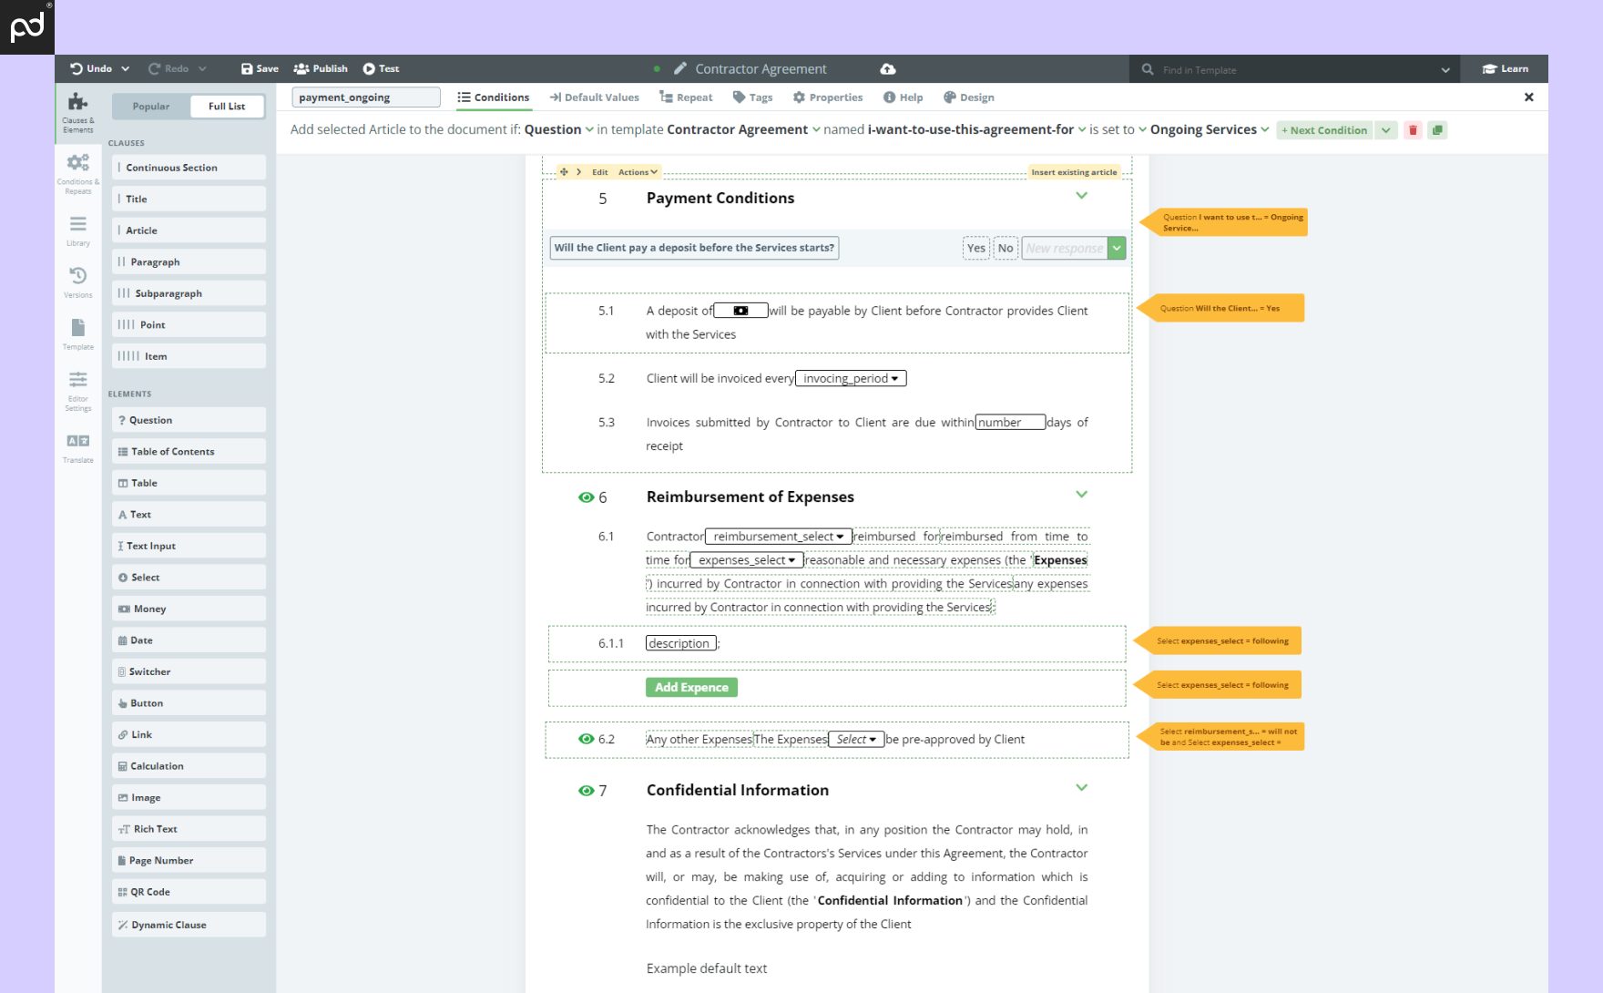The image size is (1603, 993).
Task: Expand the invoicing_period dropdown in clause 5.2
Action: (897, 378)
